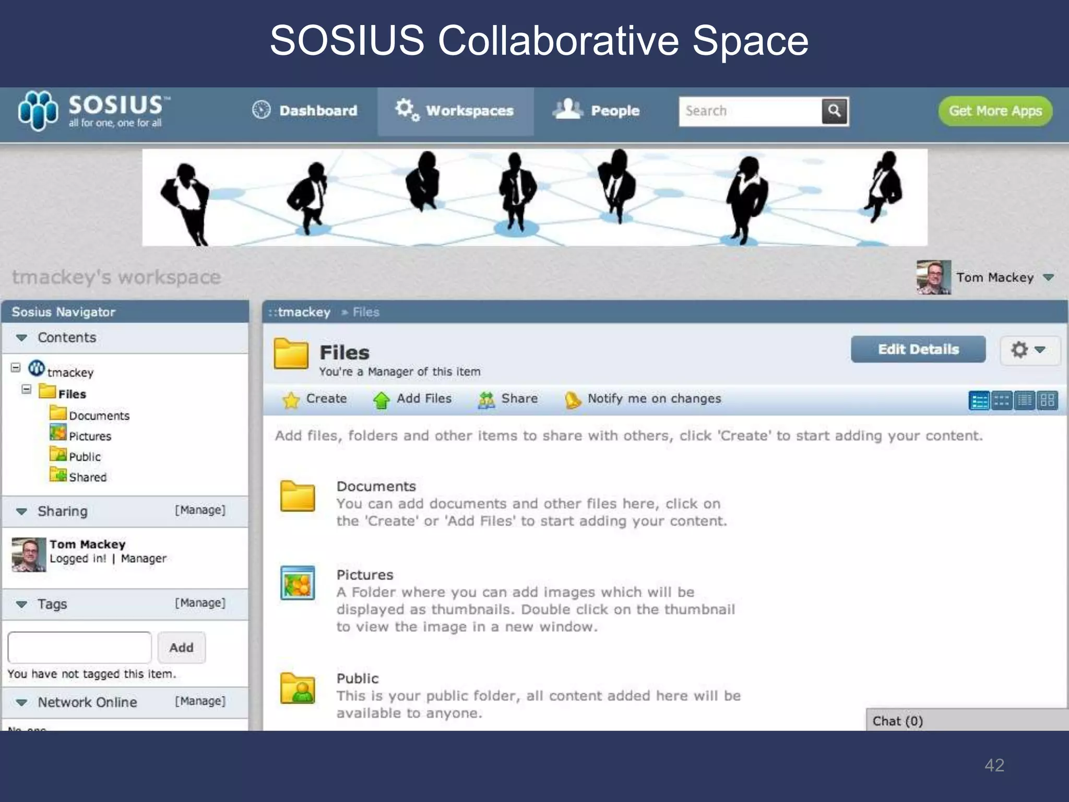Open the Public folder icon
The height and width of the screenshot is (802, 1069).
point(298,688)
